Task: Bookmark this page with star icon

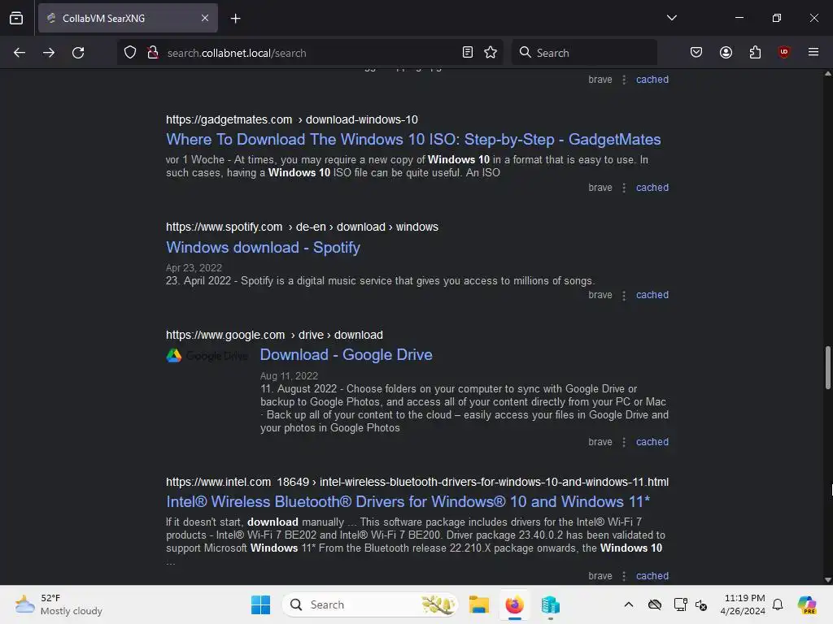Action: tap(491, 53)
